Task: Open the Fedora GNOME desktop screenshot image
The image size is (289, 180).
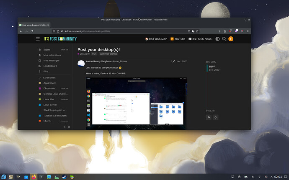Action: coord(136,103)
